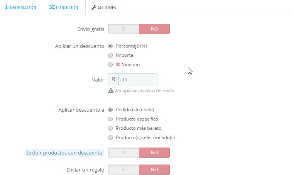Screen dimensions: 294x175
Task: Click the red X icon beside Ninguno
Action: pyautogui.click(x=118, y=65)
